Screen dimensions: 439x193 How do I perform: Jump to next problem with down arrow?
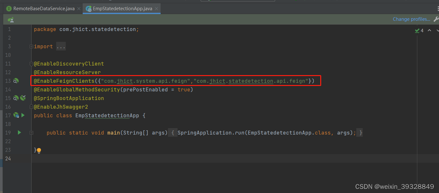tap(438, 30)
